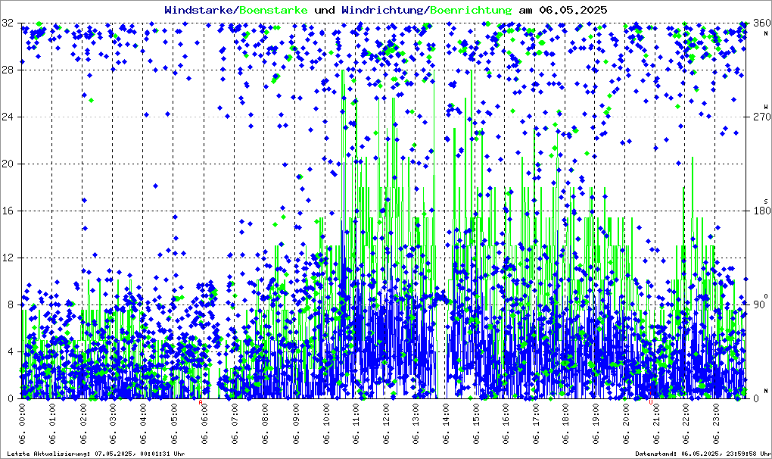Click the '05:00' time axis label
The image size is (772, 459).
[x=173, y=415]
